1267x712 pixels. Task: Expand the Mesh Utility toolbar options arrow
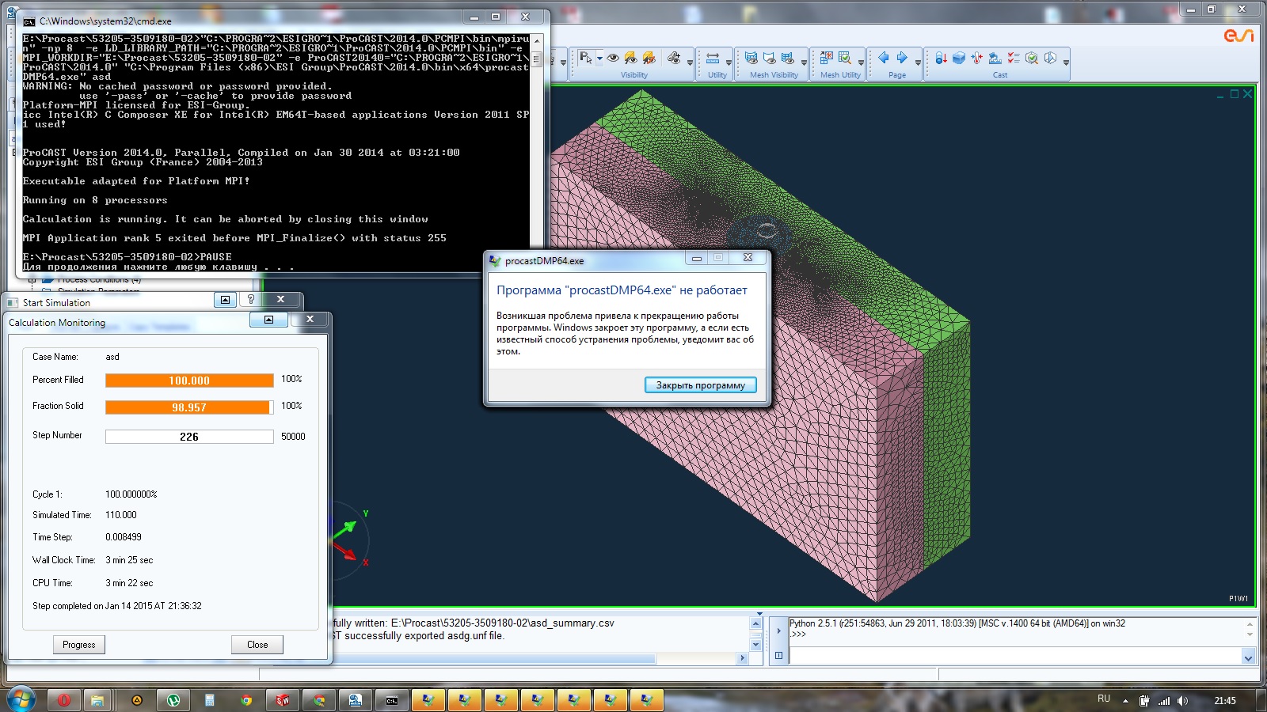tap(861, 62)
